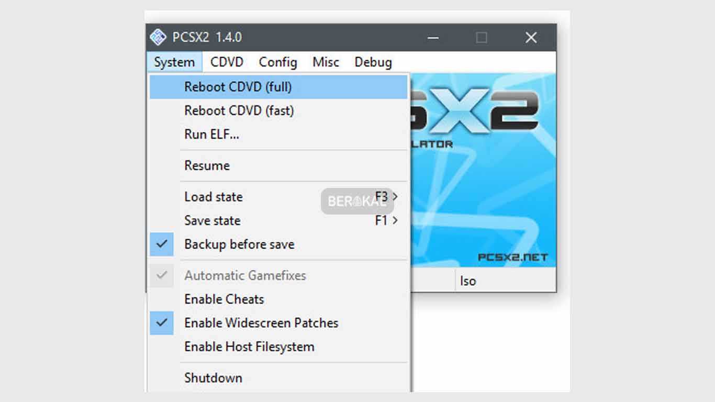The image size is (715, 402).
Task: Minimize the PCSX2 window
Action: tap(433, 37)
